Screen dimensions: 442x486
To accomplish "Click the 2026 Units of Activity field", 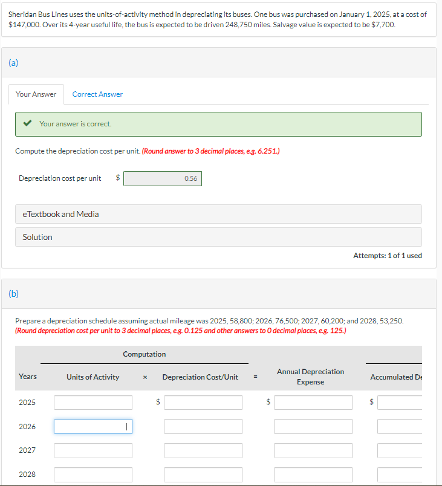I will pos(93,427).
